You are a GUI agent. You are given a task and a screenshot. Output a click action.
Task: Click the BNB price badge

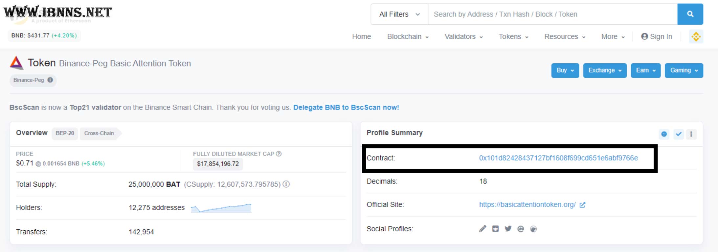(44, 35)
